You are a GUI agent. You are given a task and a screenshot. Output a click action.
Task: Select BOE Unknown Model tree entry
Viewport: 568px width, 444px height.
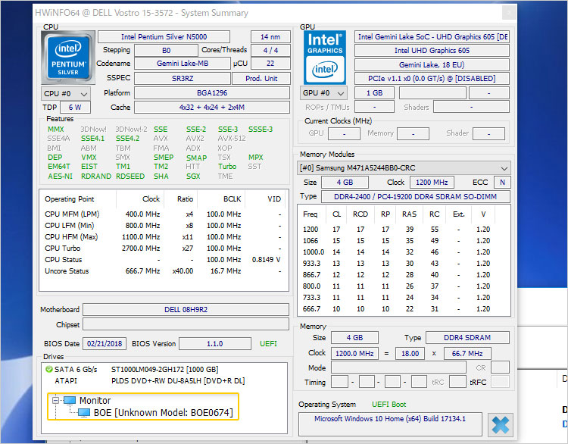(163, 412)
